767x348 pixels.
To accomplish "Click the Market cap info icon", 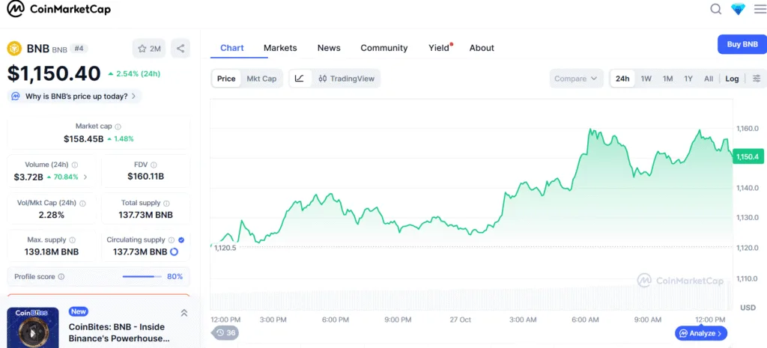I will 118,126.
